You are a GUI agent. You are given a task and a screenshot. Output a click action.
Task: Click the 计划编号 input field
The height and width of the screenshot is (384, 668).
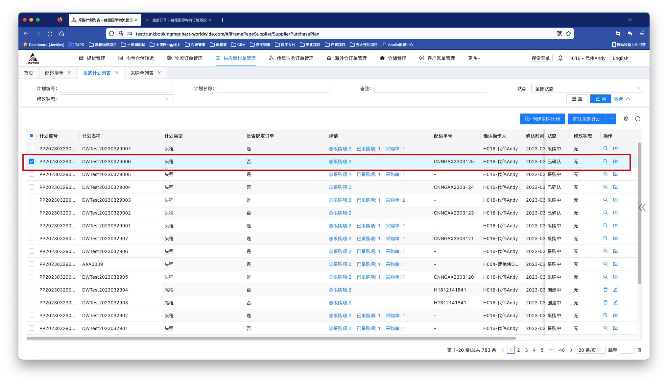(x=116, y=88)
